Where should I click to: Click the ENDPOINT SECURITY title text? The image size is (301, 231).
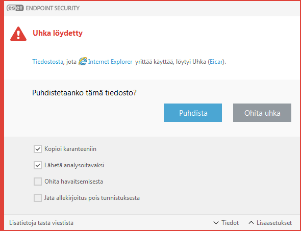click(x=53, y=8)
